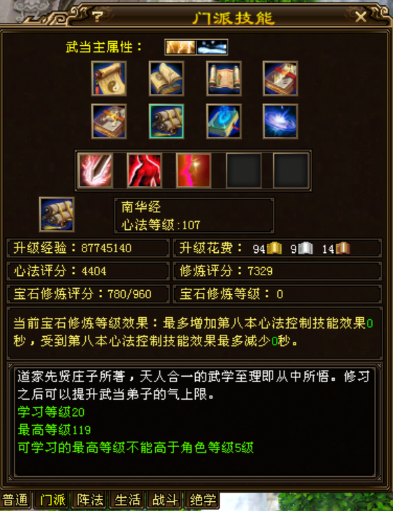Switch to the 绝学 tab
The height and width of the screenshot is (511, 393).
pyautogui.click(x=202, y=500)
